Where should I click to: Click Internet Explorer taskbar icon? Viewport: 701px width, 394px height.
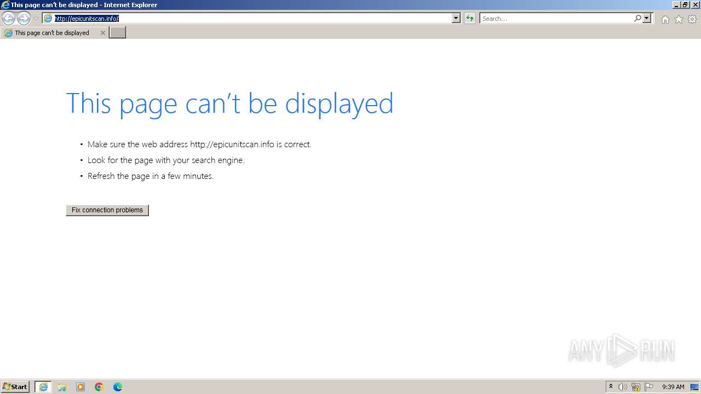coord(43,387)
